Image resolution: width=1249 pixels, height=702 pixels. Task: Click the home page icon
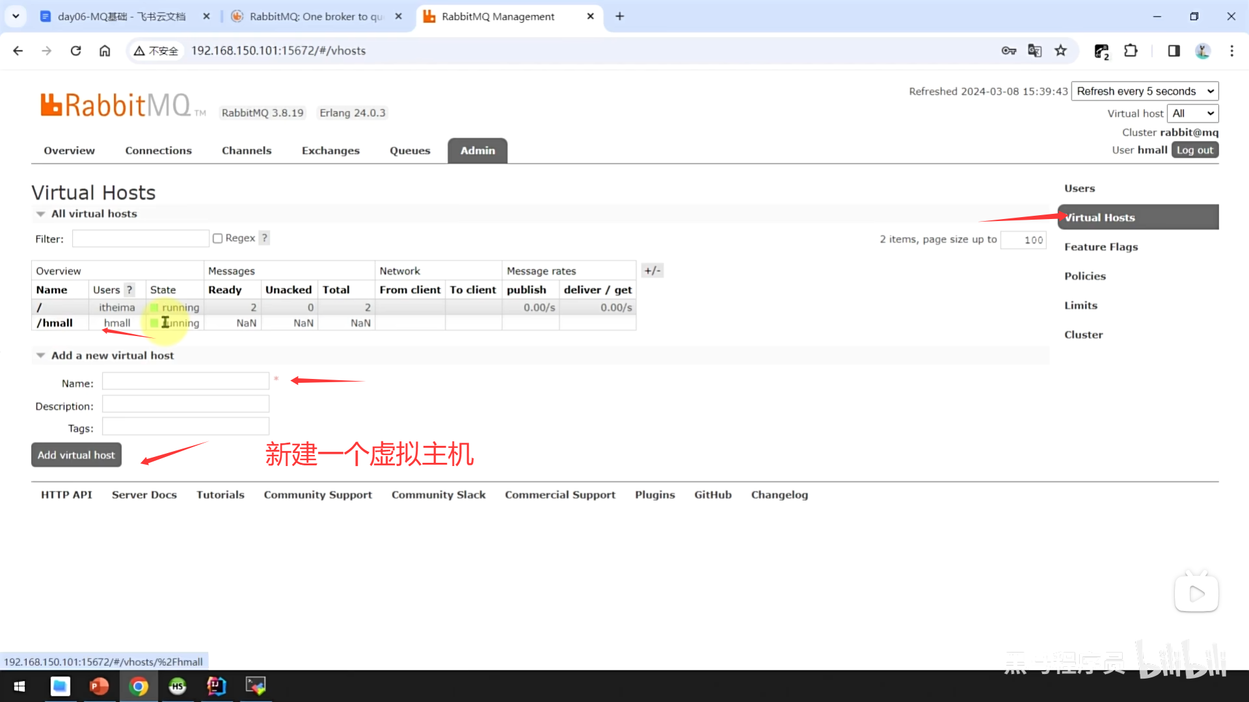click(105, 51)
